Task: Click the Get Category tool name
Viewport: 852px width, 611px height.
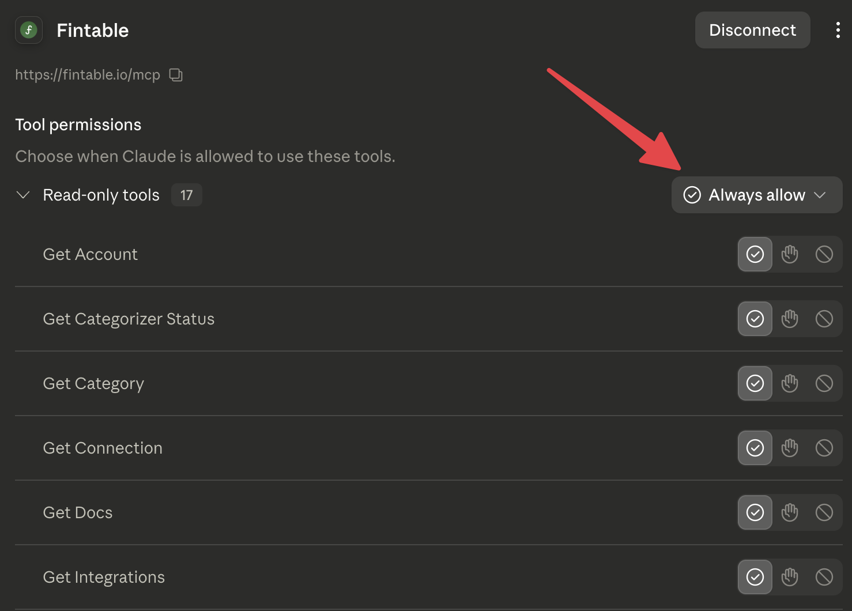Action: tap(93, 384)
